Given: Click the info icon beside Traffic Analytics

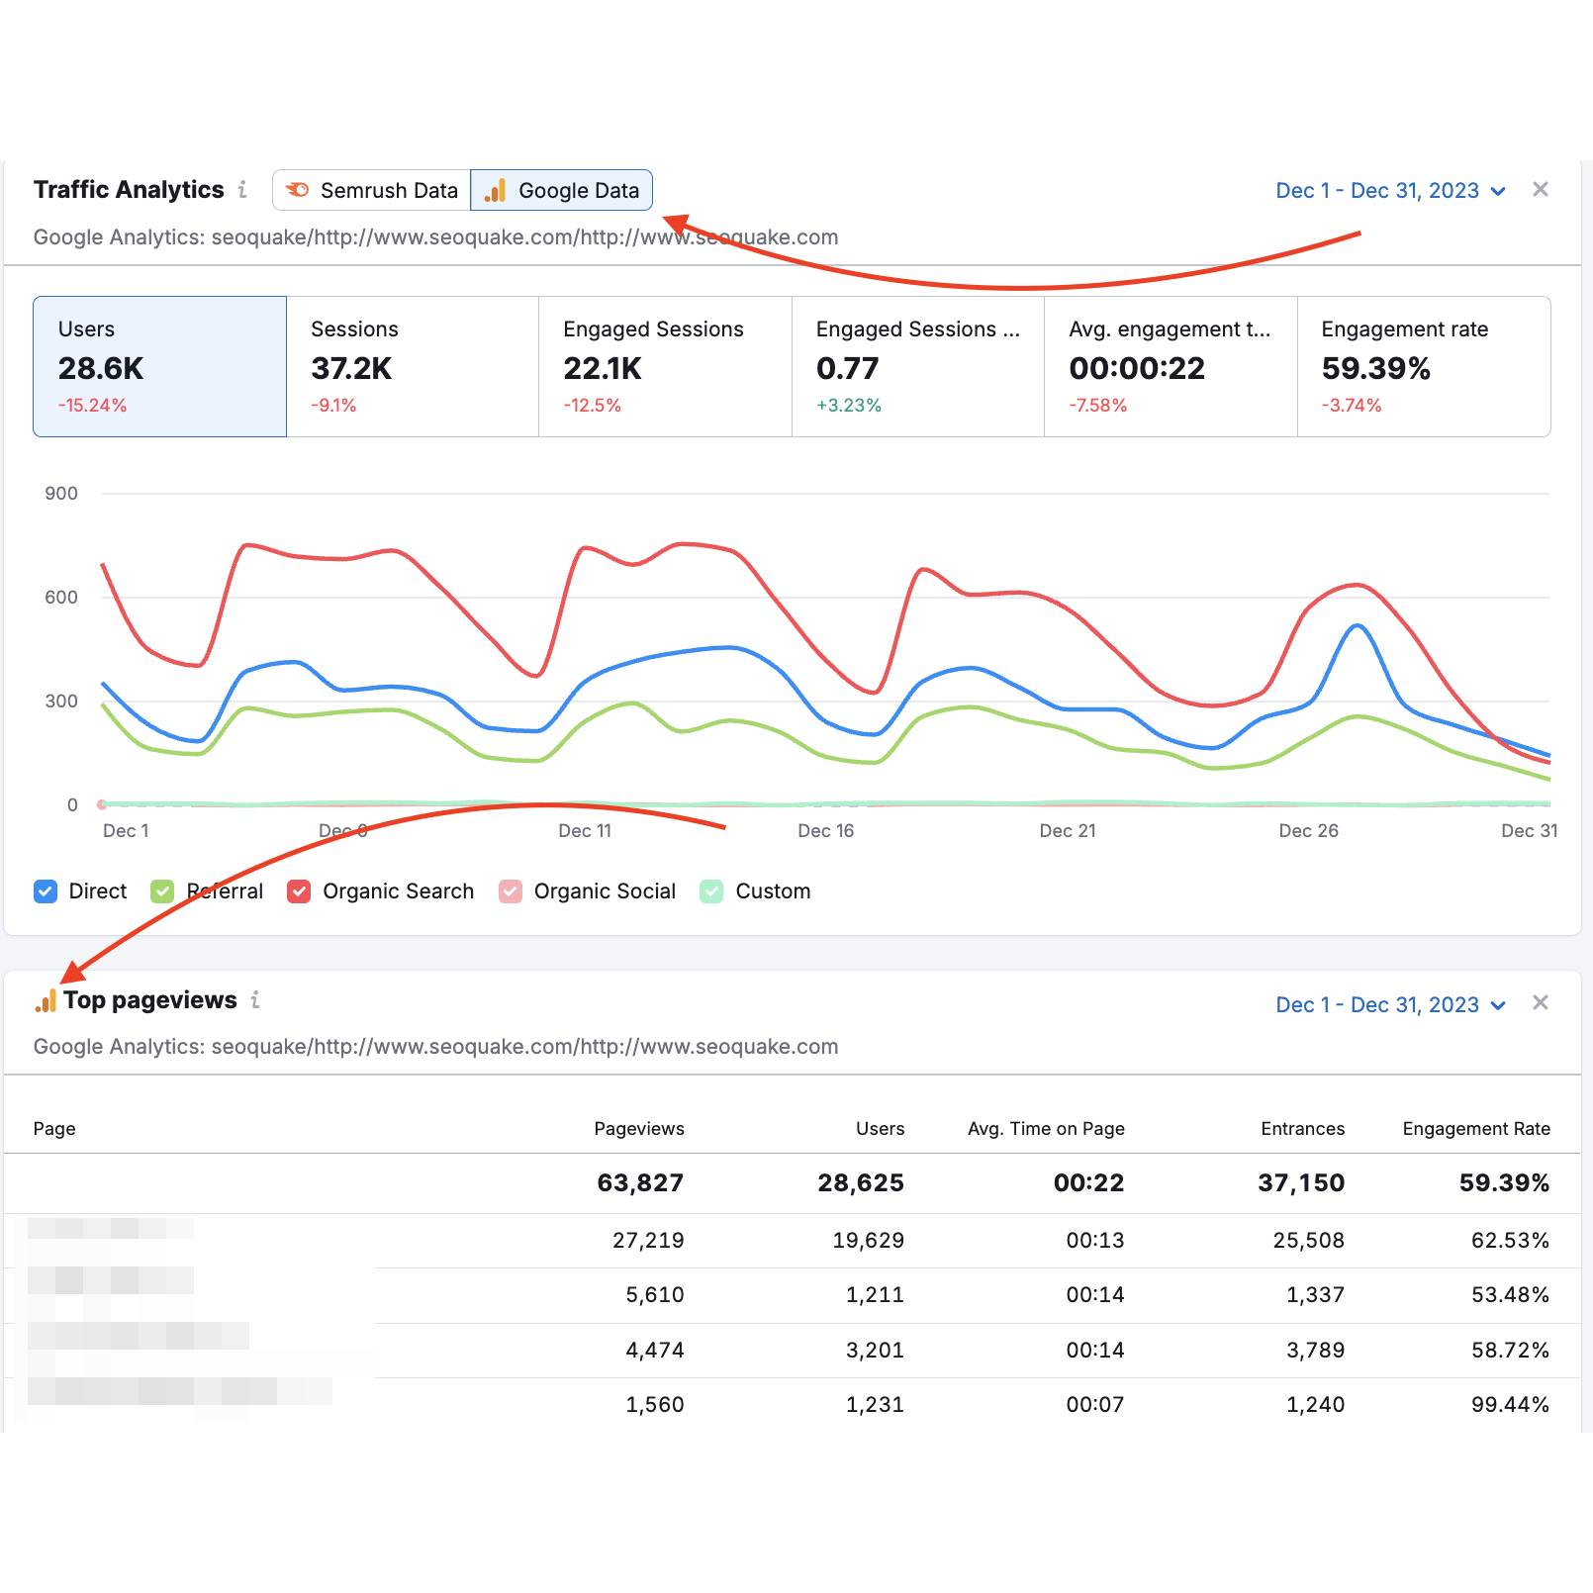Looking at the screenshot, I should pos(242,189).
